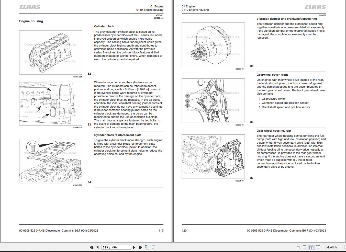Click the next view navigation icon

154,247
